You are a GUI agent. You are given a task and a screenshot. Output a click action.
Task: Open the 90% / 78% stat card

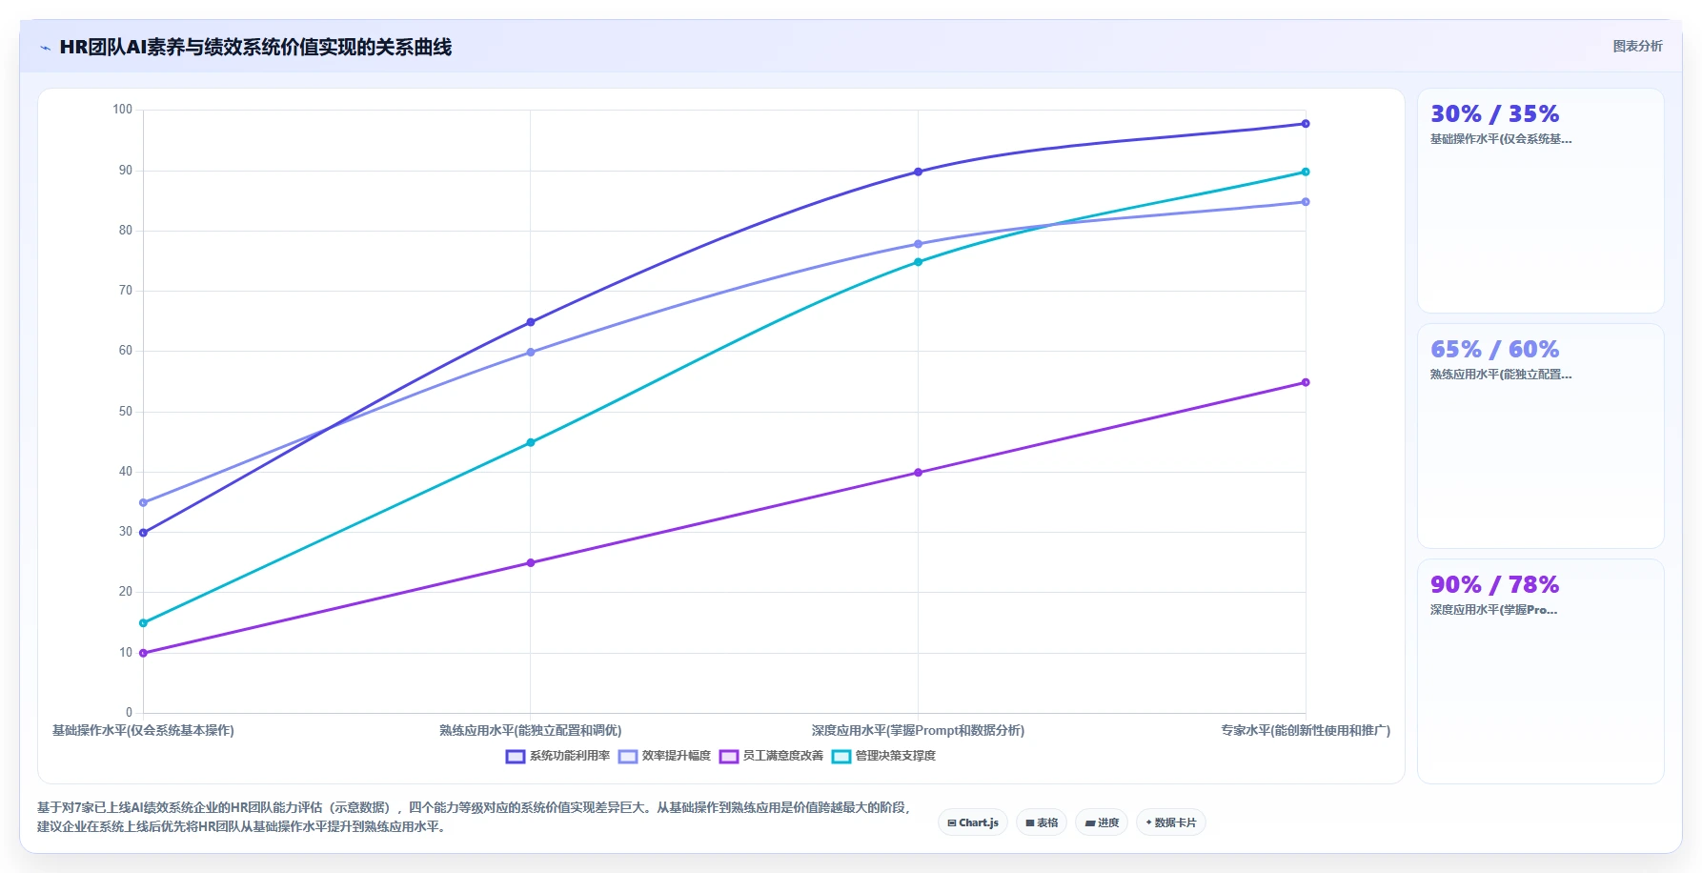(1541, 672)
